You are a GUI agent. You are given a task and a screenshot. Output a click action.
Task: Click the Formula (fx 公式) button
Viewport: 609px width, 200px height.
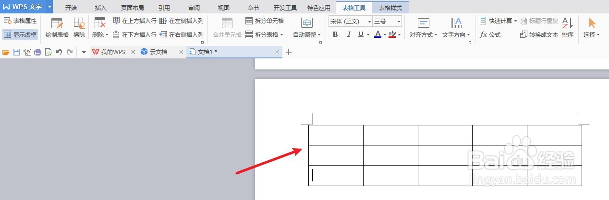point(490,34)
